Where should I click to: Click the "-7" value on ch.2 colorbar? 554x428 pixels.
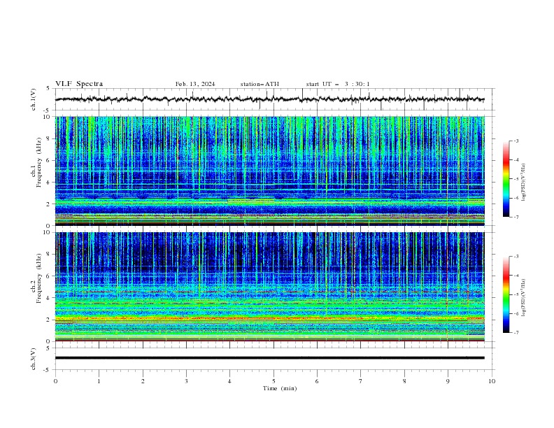(x=516, y=332)
